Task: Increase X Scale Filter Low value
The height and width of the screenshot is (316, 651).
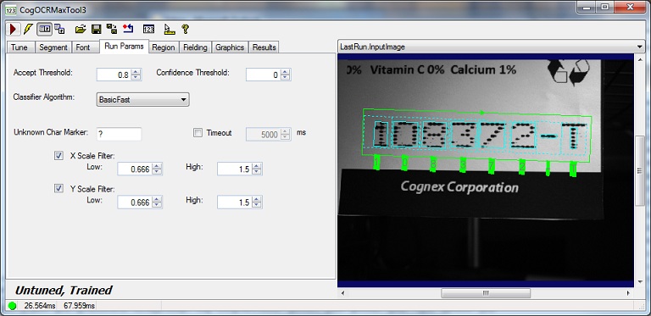Action: 157,166
